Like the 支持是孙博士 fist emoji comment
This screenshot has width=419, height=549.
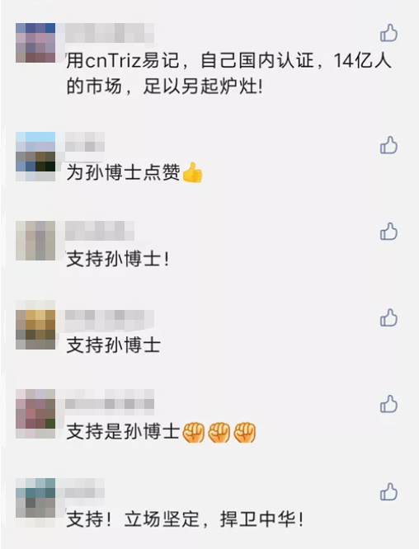point(388,404)
